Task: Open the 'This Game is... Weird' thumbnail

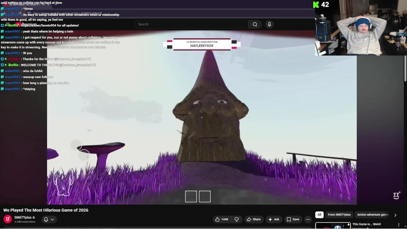Action: [x=333, y=226]
